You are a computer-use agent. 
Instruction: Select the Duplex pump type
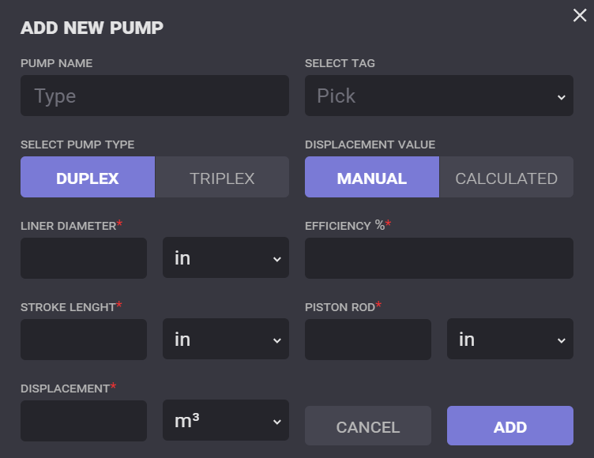88,178
